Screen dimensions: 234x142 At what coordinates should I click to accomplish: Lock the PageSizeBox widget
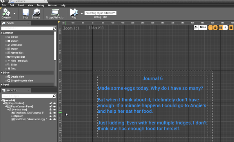click(x=51, y=103)
